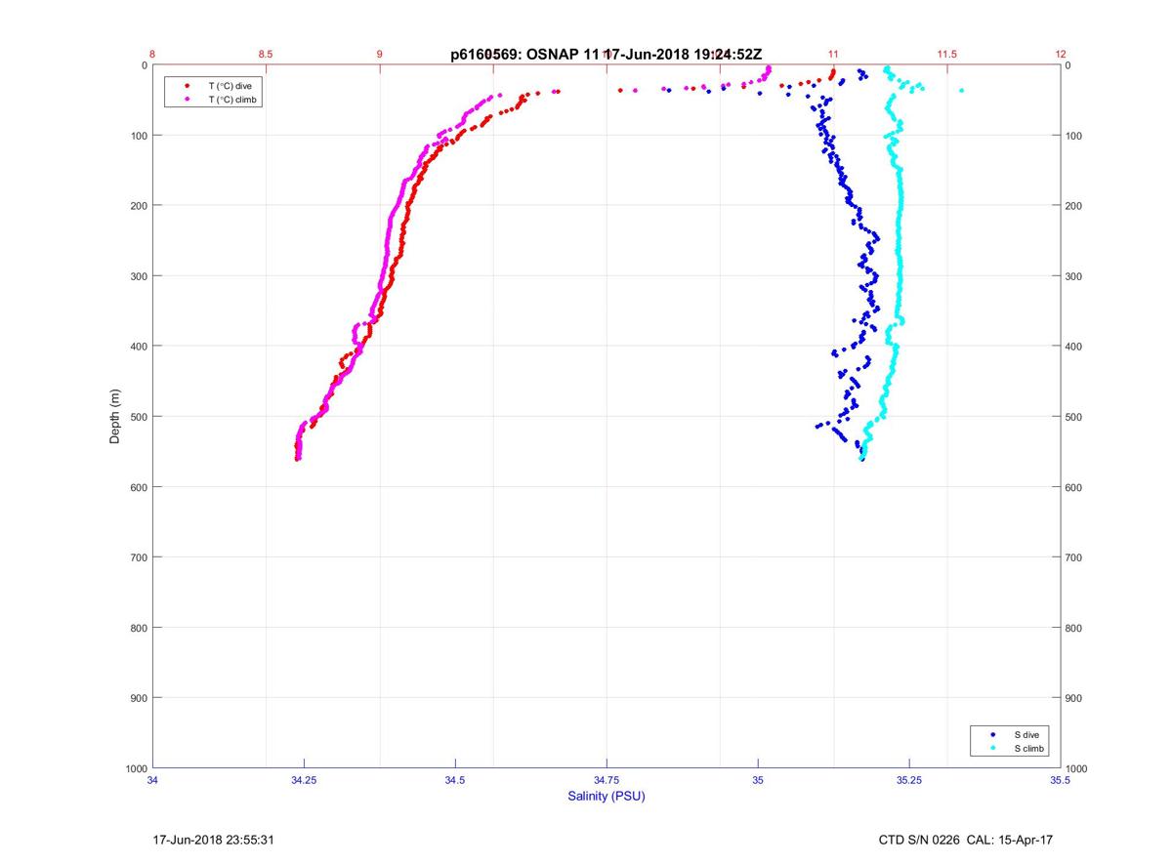Screen dimensions: 1172x864
Task: Click the deepest temperature point near 560 m
Action: click(298, 458)
